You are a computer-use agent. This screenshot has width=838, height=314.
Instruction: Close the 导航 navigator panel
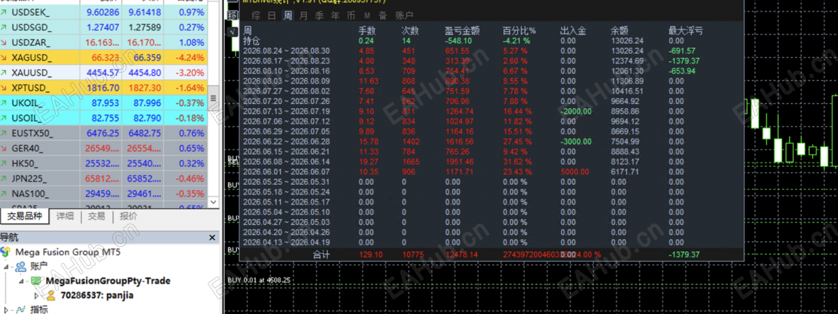coord(212,238)
